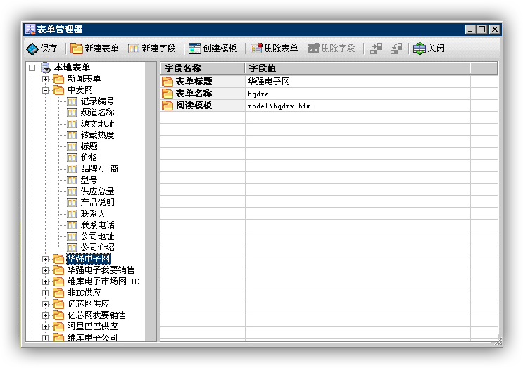
Task: Select the 产品说明 field
Action: click(x=97, y=203)
